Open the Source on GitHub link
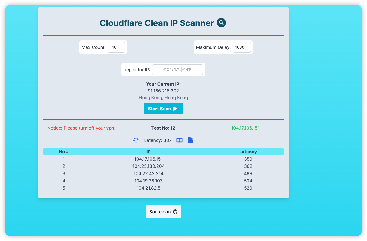The width and height of the screenshot is (367, 241). tap(163, 212)
